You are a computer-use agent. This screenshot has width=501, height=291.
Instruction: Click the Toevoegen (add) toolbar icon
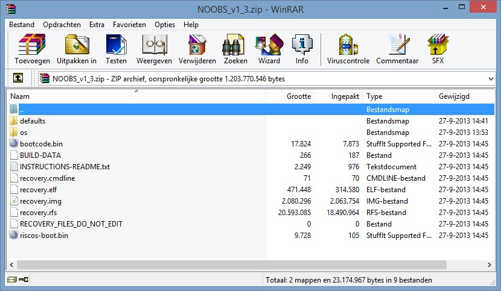[32, 45]
